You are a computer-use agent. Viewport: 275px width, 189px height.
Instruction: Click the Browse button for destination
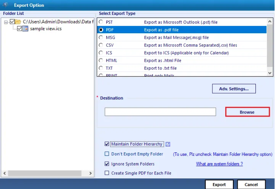(x=247, y=112)
